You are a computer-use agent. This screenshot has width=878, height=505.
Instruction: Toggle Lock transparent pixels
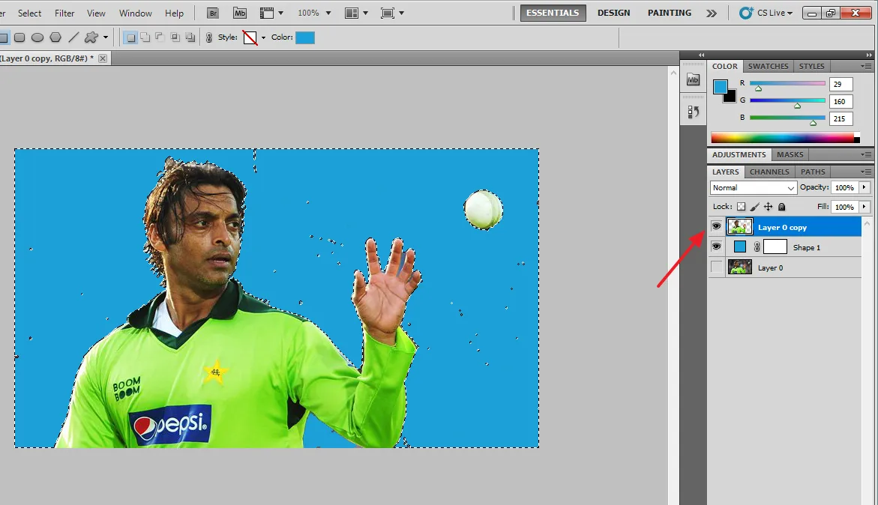pos(741,206)
